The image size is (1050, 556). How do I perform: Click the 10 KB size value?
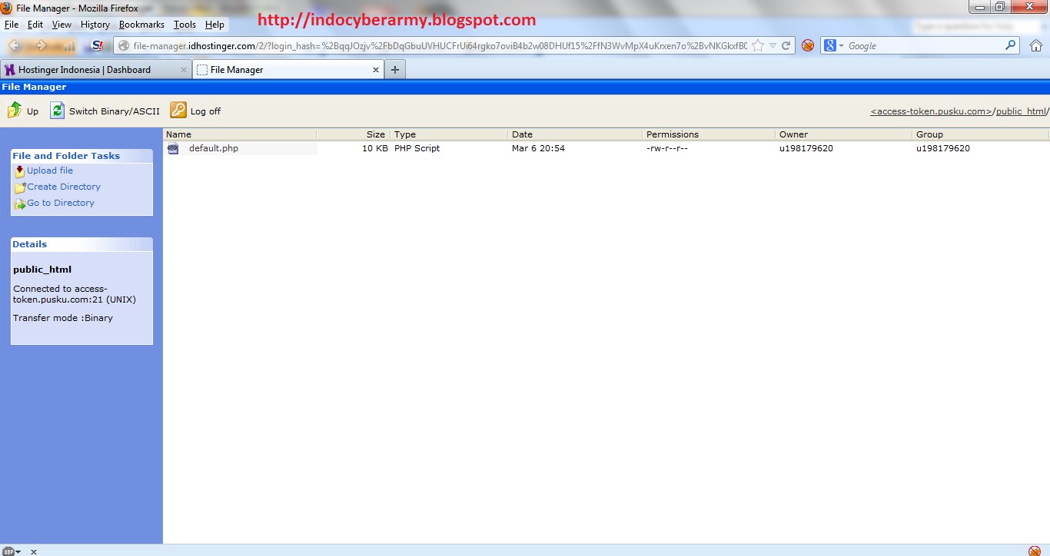pyautogui.click(x=375, y=148)
